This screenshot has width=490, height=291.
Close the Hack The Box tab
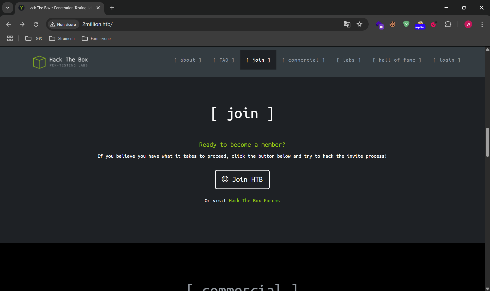point(98,8)
